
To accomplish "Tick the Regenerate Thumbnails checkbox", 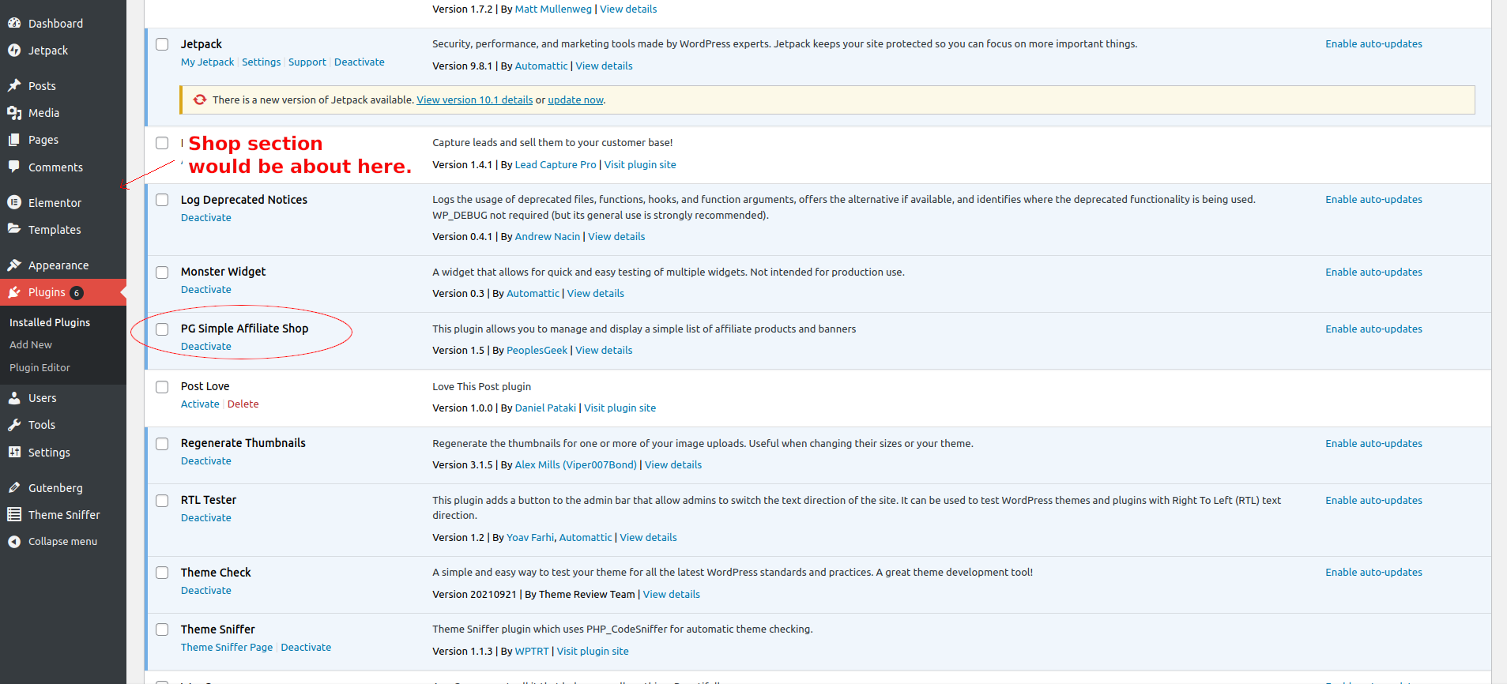I will click(x=162, y=444).
